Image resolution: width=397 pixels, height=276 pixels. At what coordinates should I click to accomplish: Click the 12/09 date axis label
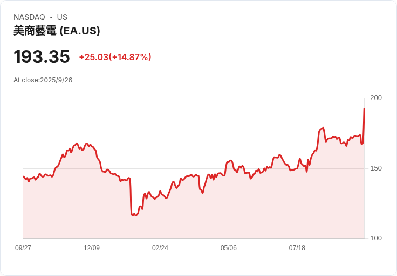click(x=92, y=248)
